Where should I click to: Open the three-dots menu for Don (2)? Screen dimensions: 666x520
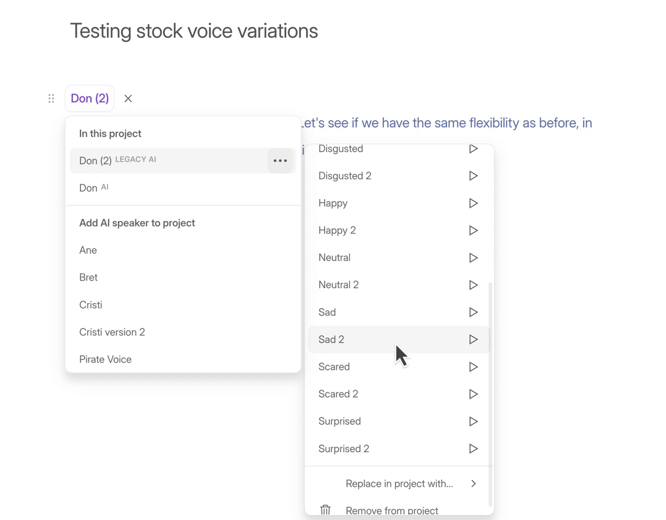(280, 161)
